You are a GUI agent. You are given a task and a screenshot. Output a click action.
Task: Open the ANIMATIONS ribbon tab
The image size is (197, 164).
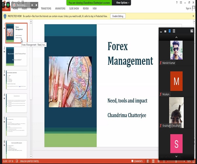coord(60,9)
